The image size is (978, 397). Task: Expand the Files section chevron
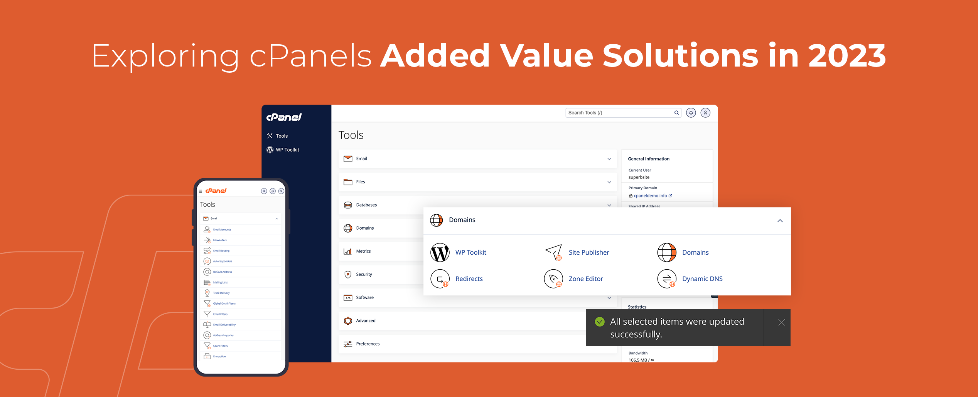tap(609, 182)
